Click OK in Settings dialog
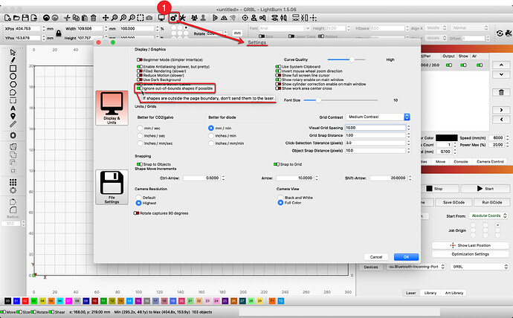 click(x=405, y=257)
